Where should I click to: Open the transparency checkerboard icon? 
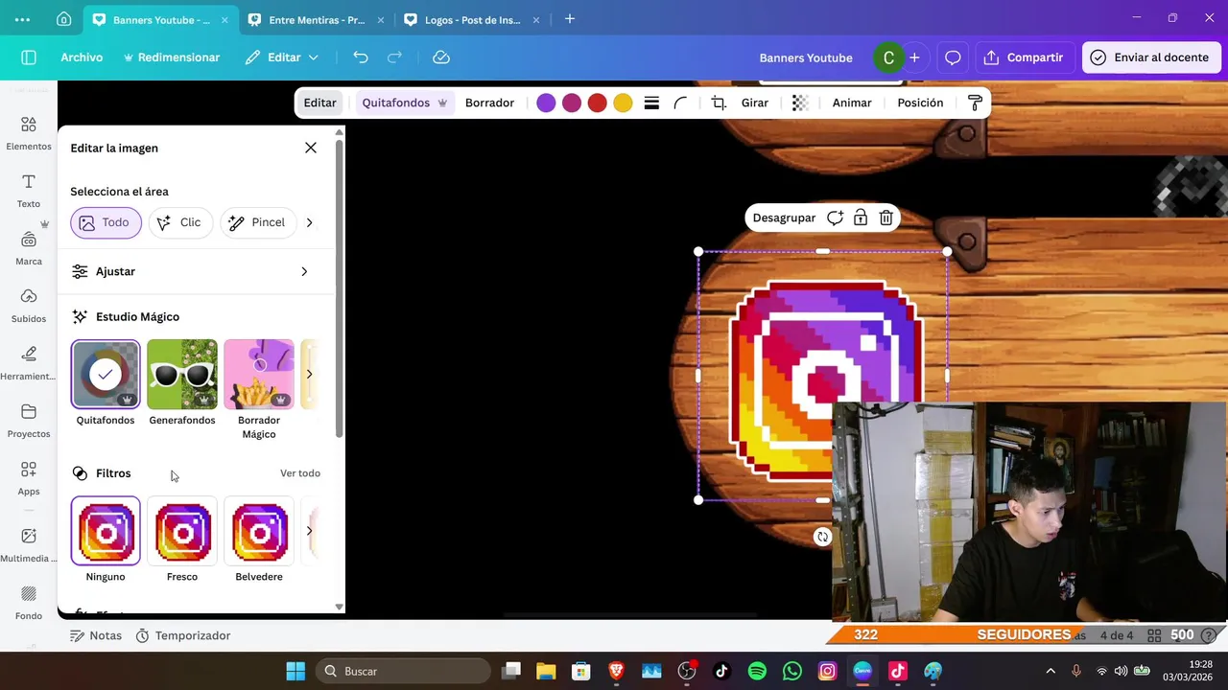click(x=800, y=103)
